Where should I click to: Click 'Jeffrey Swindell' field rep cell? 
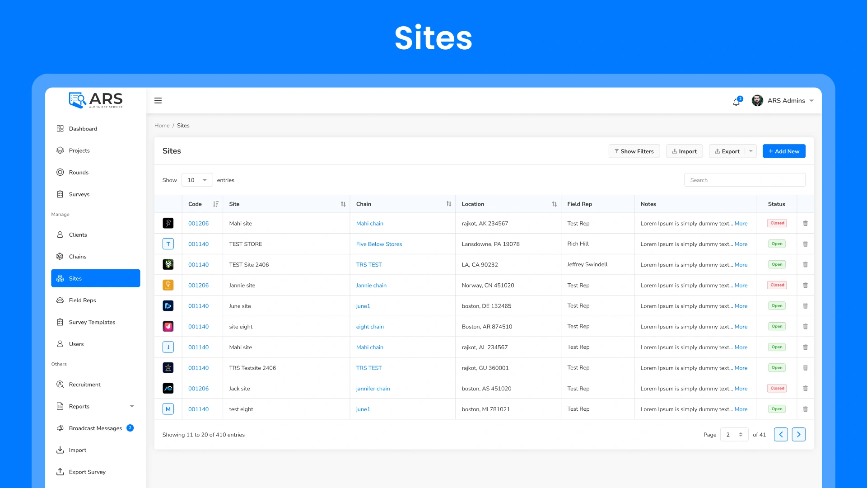click(x=587, y=264)
